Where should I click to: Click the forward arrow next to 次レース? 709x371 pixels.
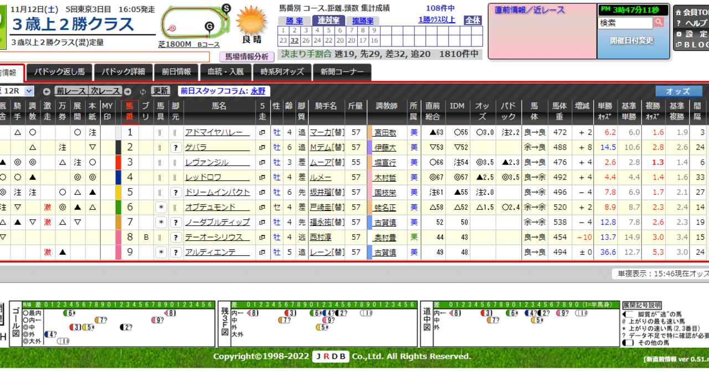(x=128, y=91)
